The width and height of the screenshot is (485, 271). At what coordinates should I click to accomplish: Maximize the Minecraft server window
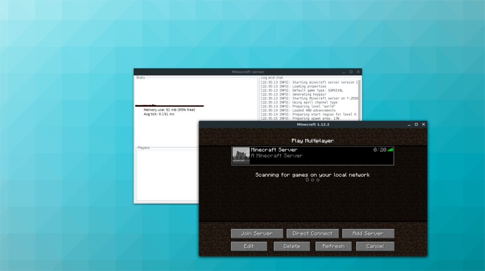351,72
